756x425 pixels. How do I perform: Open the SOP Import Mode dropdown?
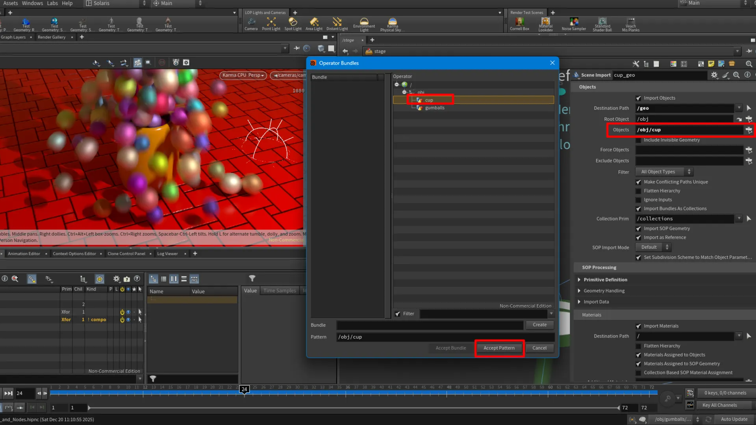pyautogui.click(x=652, y=247)
